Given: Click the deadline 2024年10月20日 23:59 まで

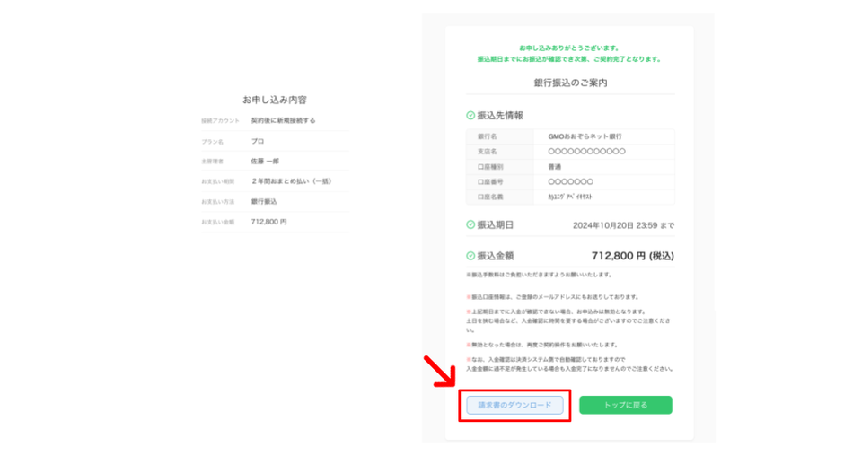Looking at the screenshot, I should 623,225.
